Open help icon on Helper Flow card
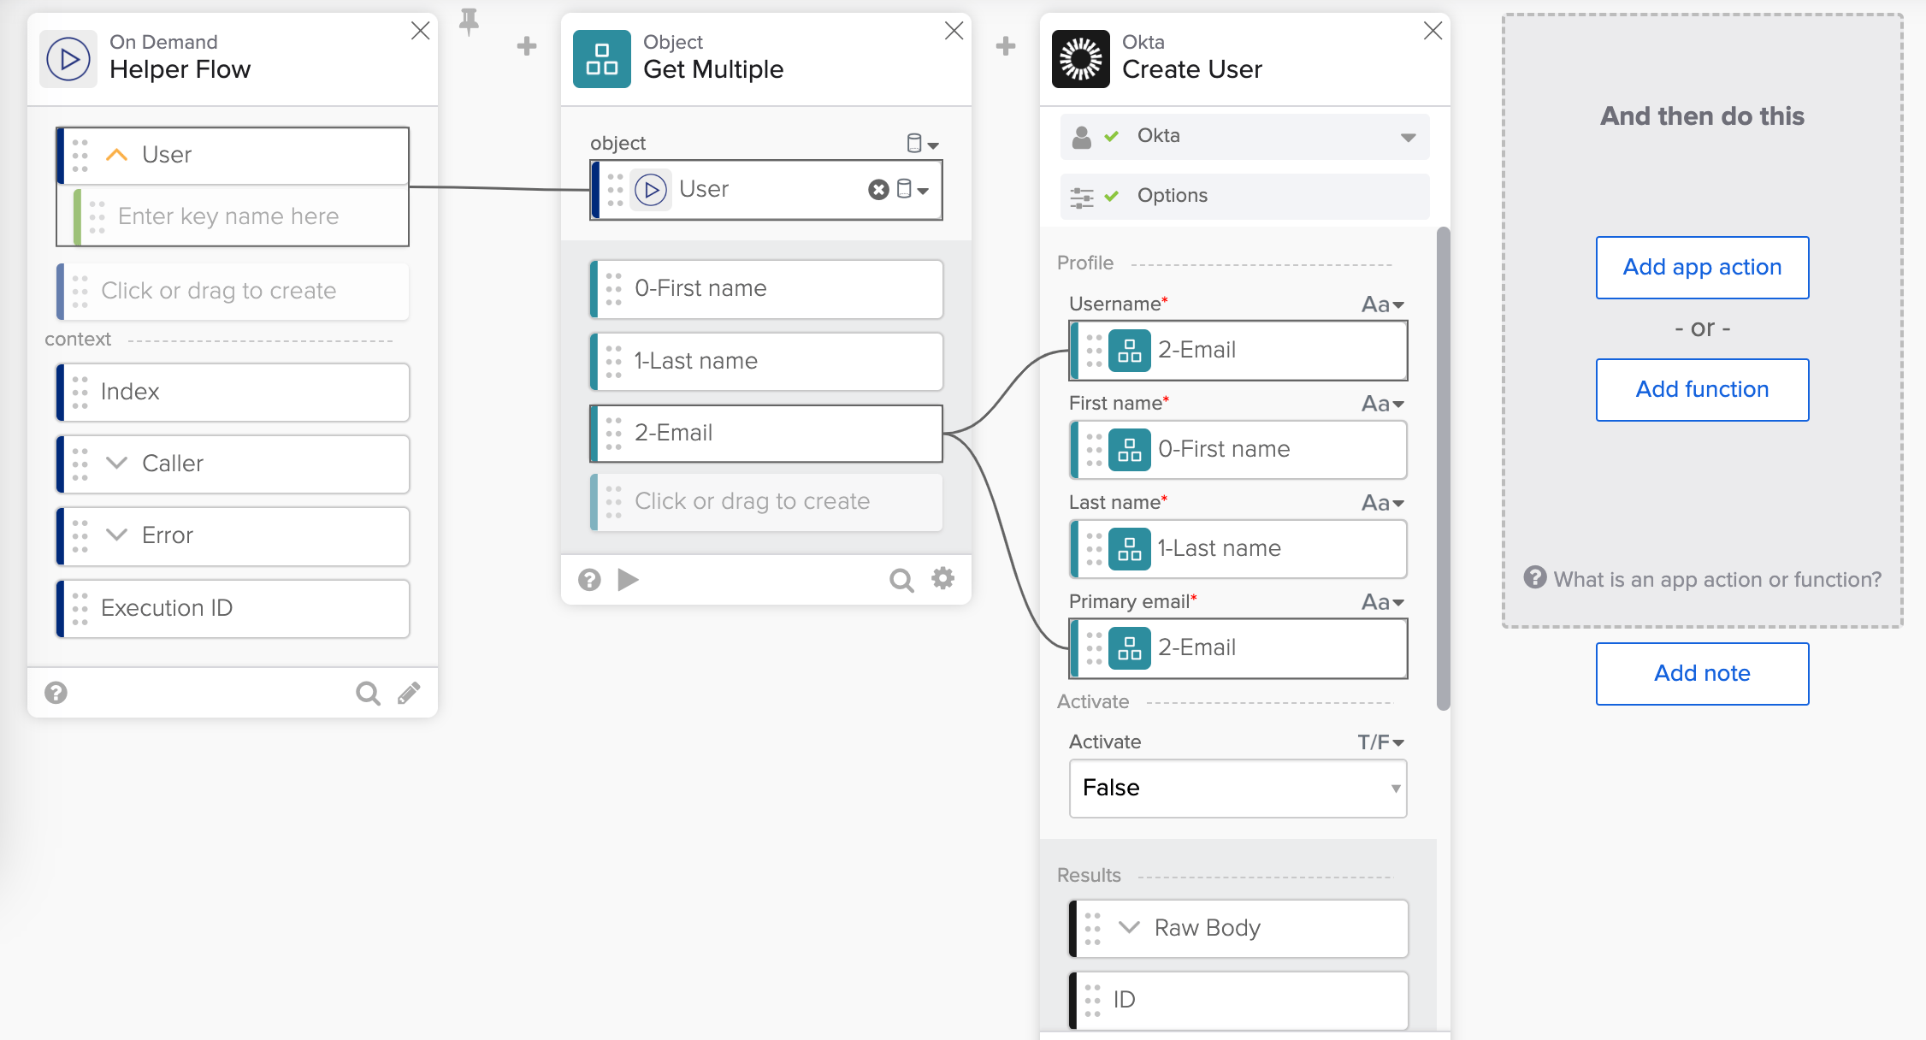1926x1040 pixels. pos(56,693)
